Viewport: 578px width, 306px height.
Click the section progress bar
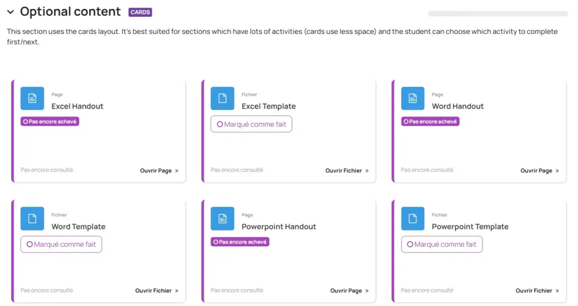pos(498,14)
